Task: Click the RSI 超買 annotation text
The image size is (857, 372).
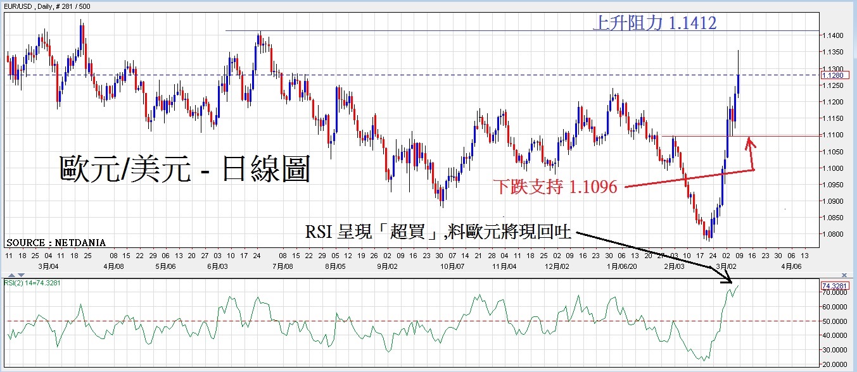Action: [438, 232]
